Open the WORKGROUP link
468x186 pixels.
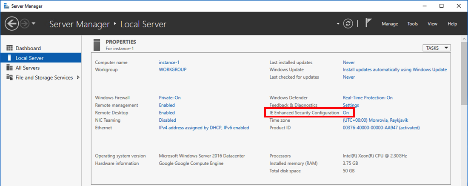tap(172, 69)
